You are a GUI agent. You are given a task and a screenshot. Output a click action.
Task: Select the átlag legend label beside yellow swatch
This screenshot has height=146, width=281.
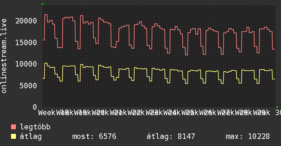31,136
